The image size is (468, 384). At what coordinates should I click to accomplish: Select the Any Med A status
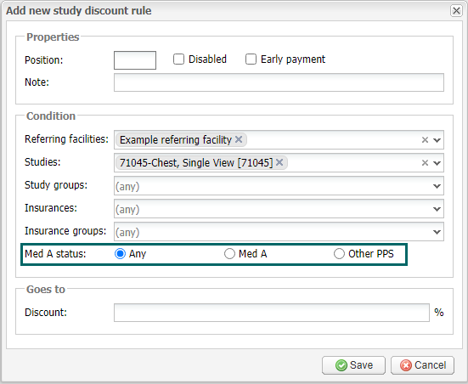(120, 254)
